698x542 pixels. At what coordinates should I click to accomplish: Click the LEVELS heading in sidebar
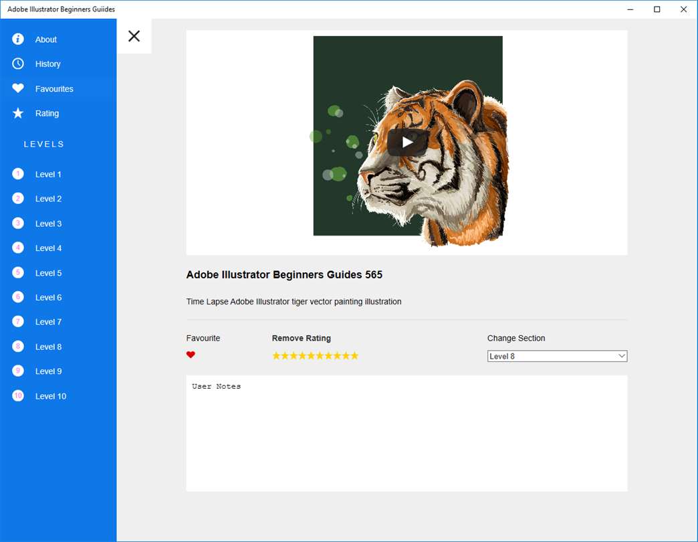coord(44,144)
